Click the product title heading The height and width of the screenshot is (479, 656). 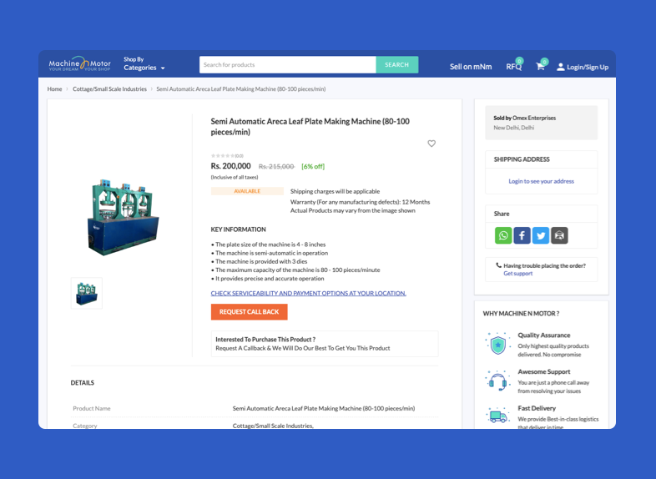[x=310, y=126]
